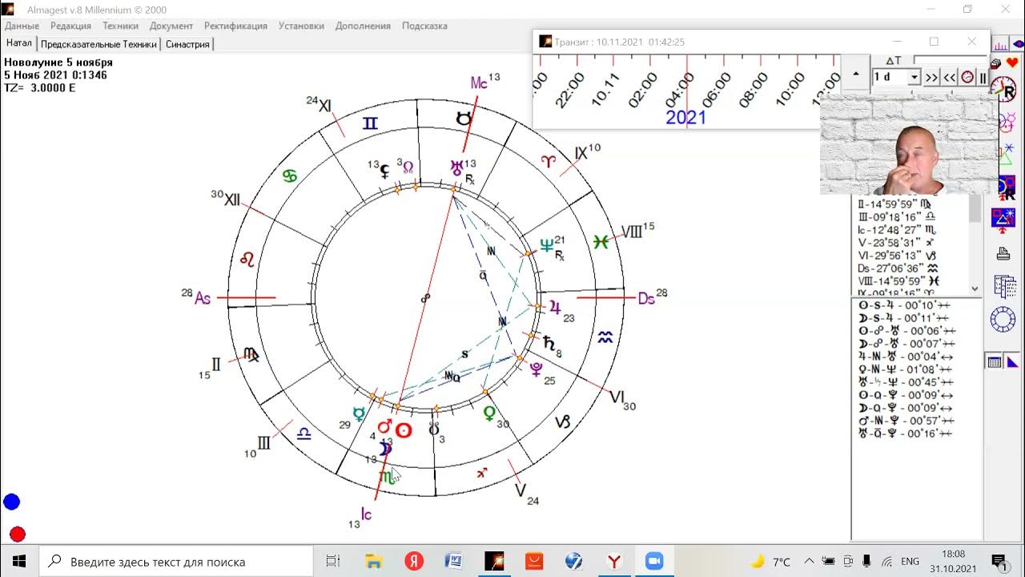Click the red clock icon in Transit window
This screenshot has width=1025, height=577.
coord(967,77)
